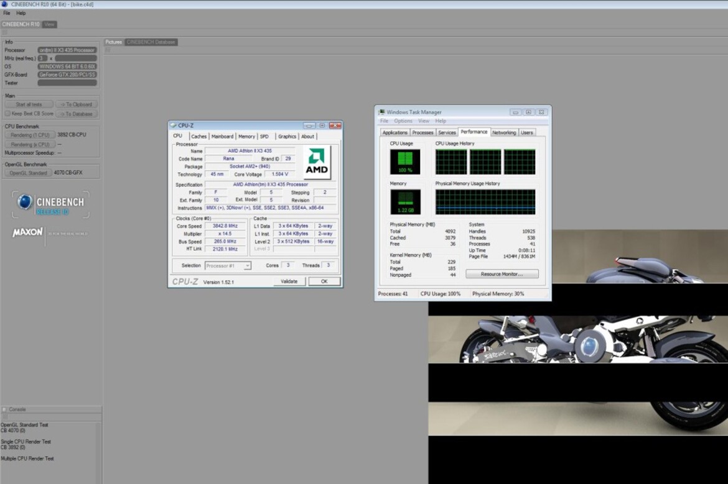Open the Options menu in Task Manager
Image resolution: width=728 pixels, height=484 pixels.
pyautogui.click(x=403, y=121)
